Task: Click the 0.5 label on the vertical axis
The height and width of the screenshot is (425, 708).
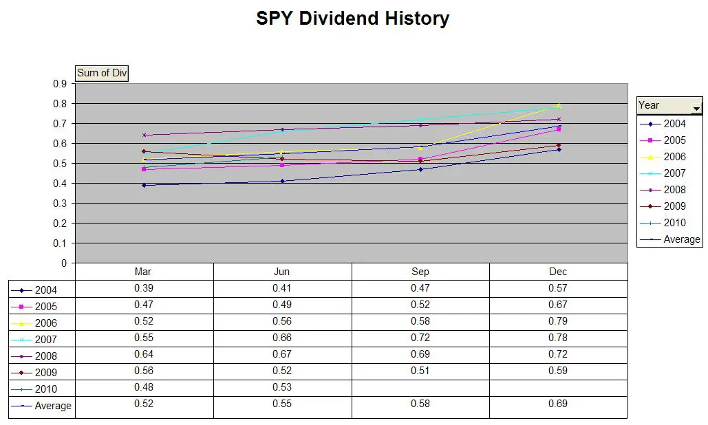Action: [x=60, y=164]
